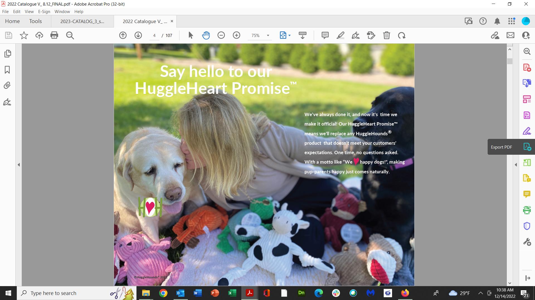
Task: Go to previous page arrow
Action: coord(123,35)
